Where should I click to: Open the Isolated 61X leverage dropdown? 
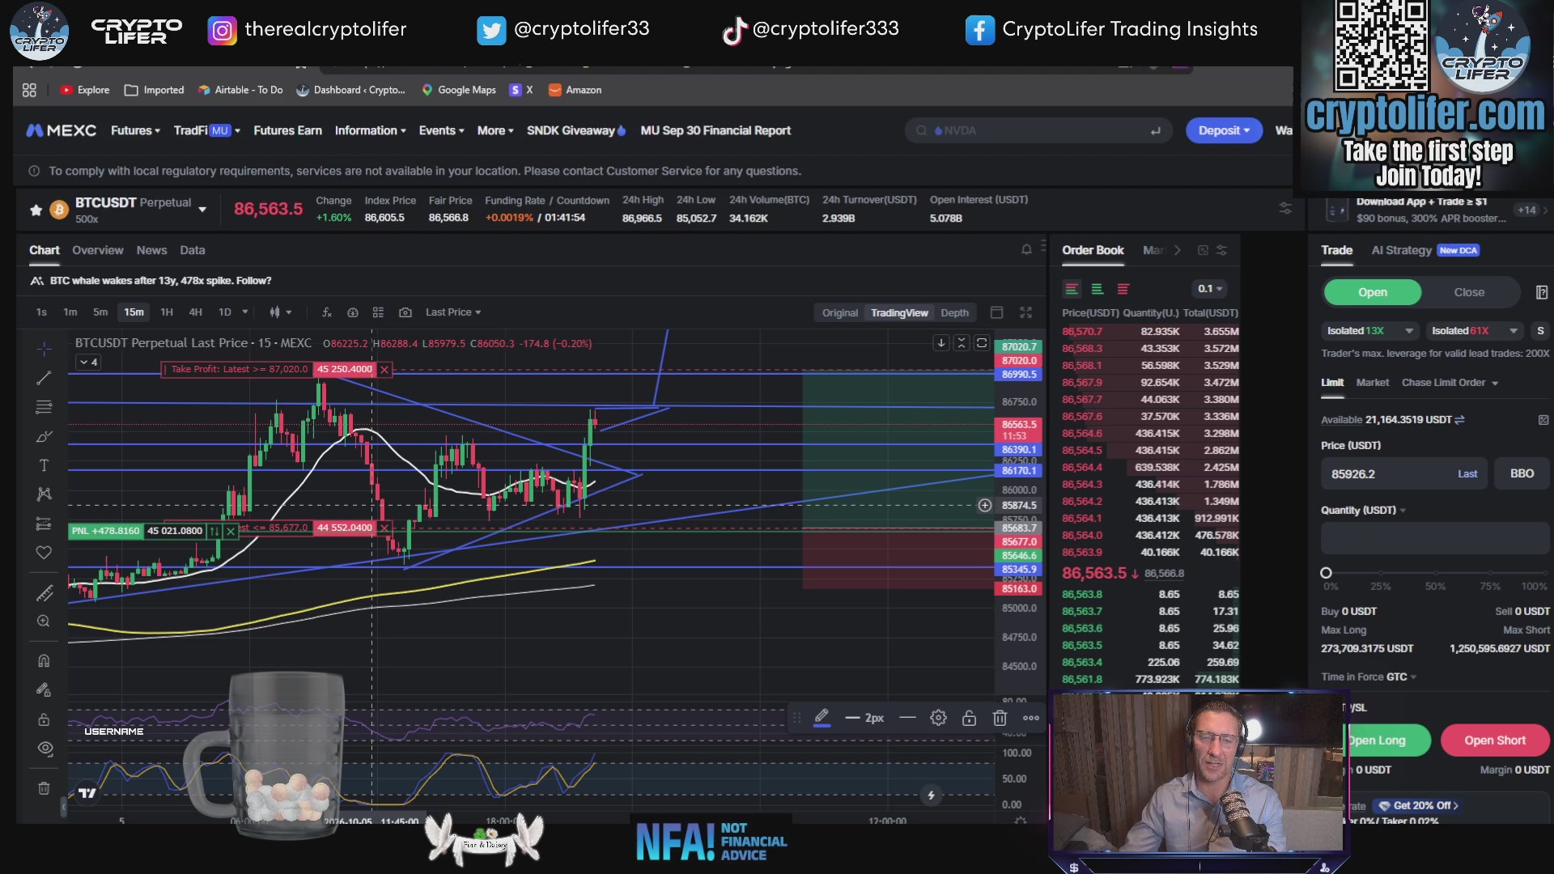[1474, 331]
